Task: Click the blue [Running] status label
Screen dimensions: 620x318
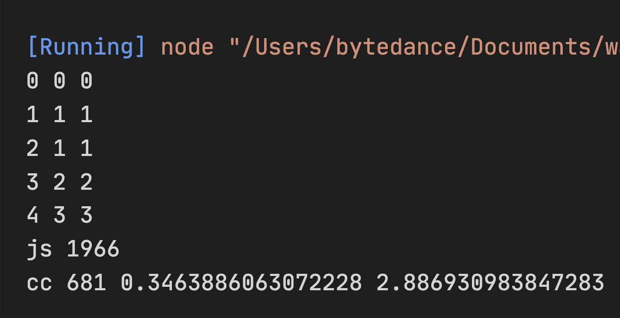Action: (x=87, y=47)
